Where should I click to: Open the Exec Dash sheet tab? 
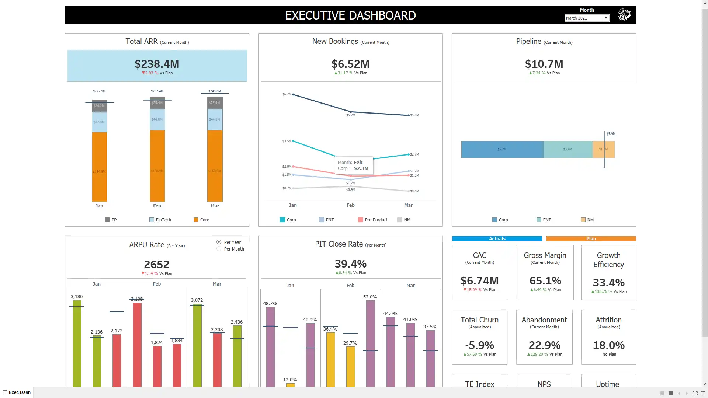[17, 392]
